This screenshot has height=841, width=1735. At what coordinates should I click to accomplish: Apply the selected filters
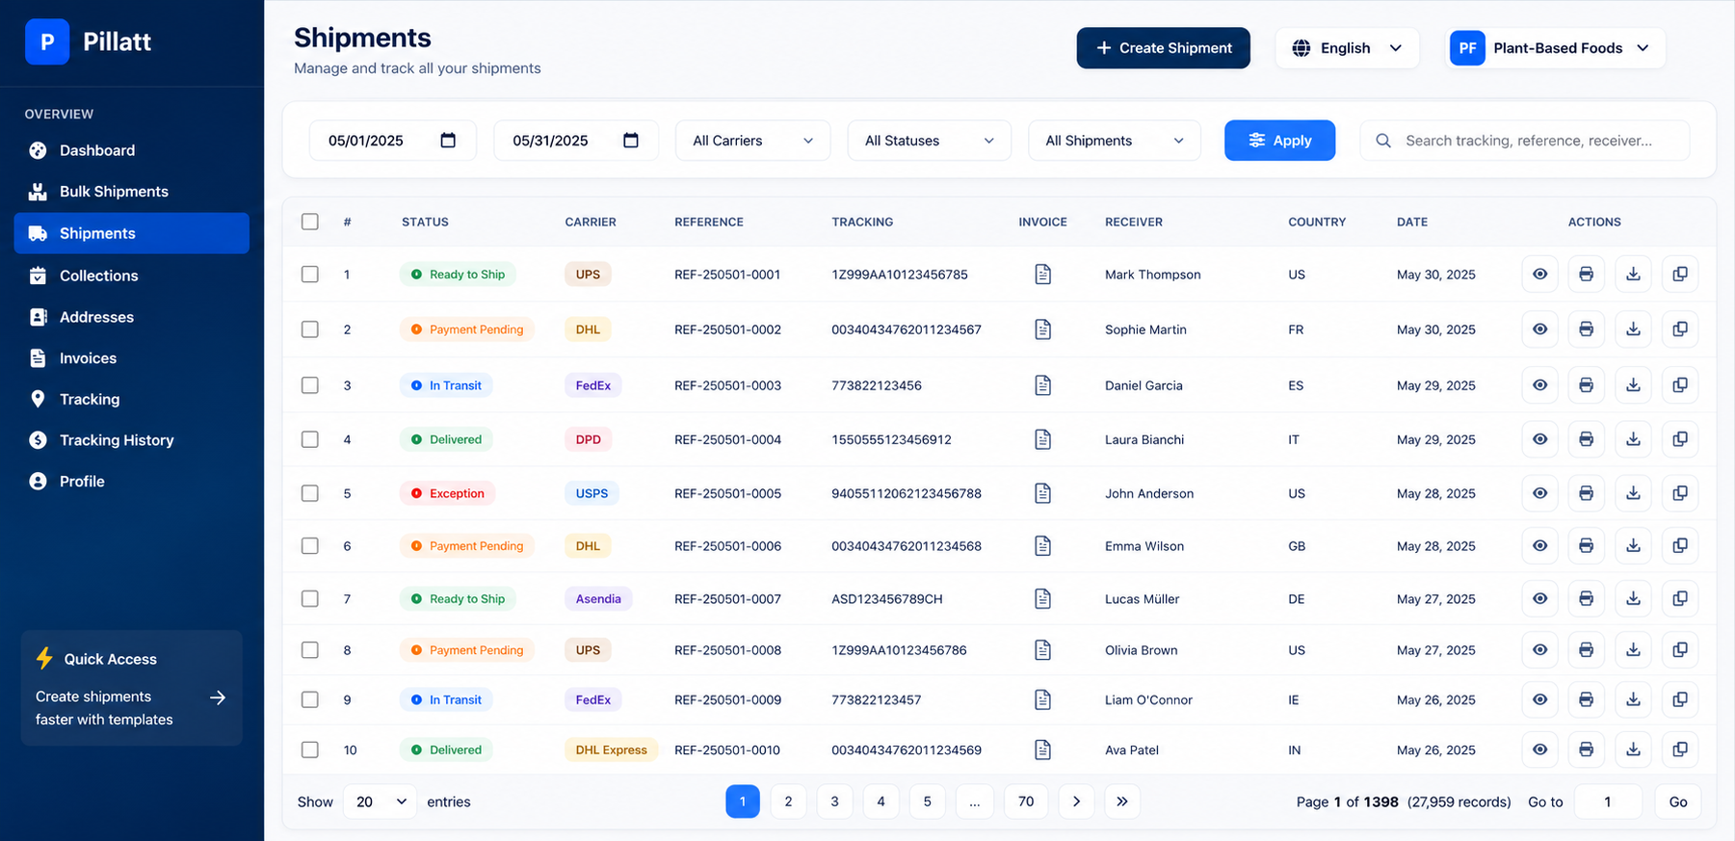1279,141
